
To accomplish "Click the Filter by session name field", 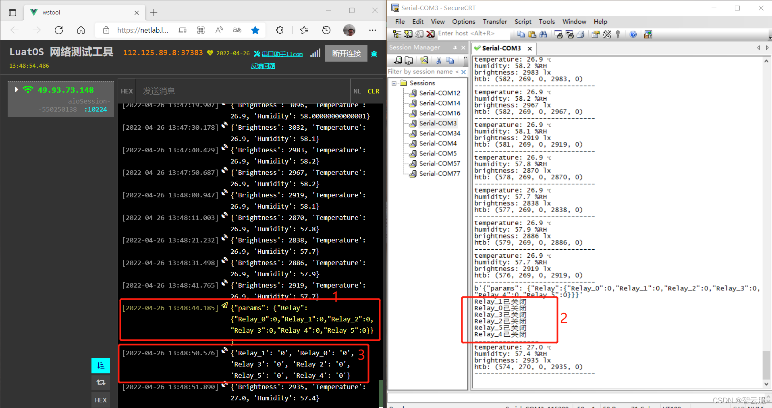I will pos(423,72).
